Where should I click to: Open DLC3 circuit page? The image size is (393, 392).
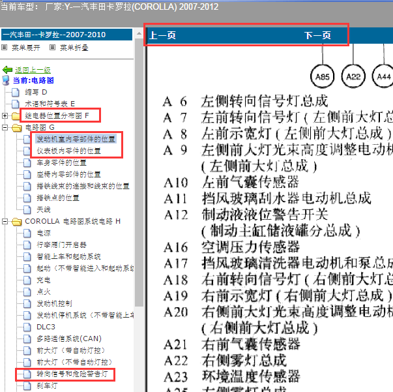46,327
